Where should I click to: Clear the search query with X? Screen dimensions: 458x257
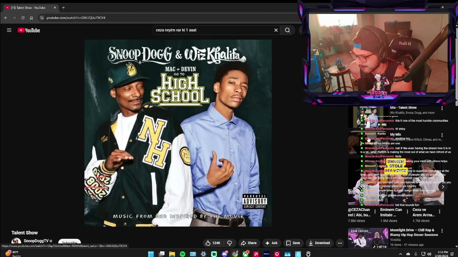(x=276, y=30)
